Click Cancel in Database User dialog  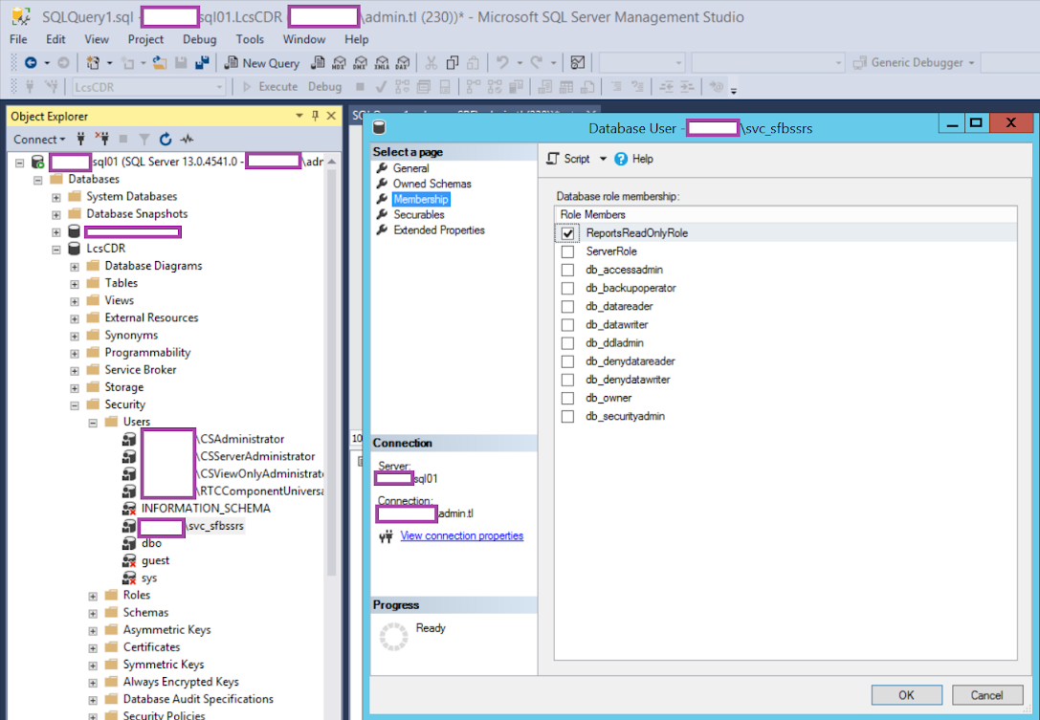tap(987, 695)
